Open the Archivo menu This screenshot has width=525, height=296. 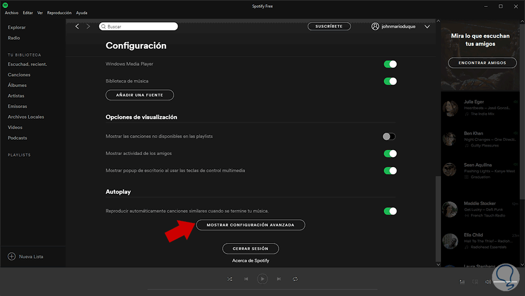point(12,13)
